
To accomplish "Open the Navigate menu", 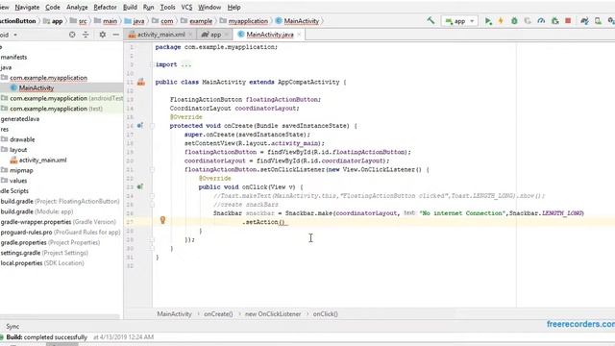I will pyautogui.click(x=27, y=7).
